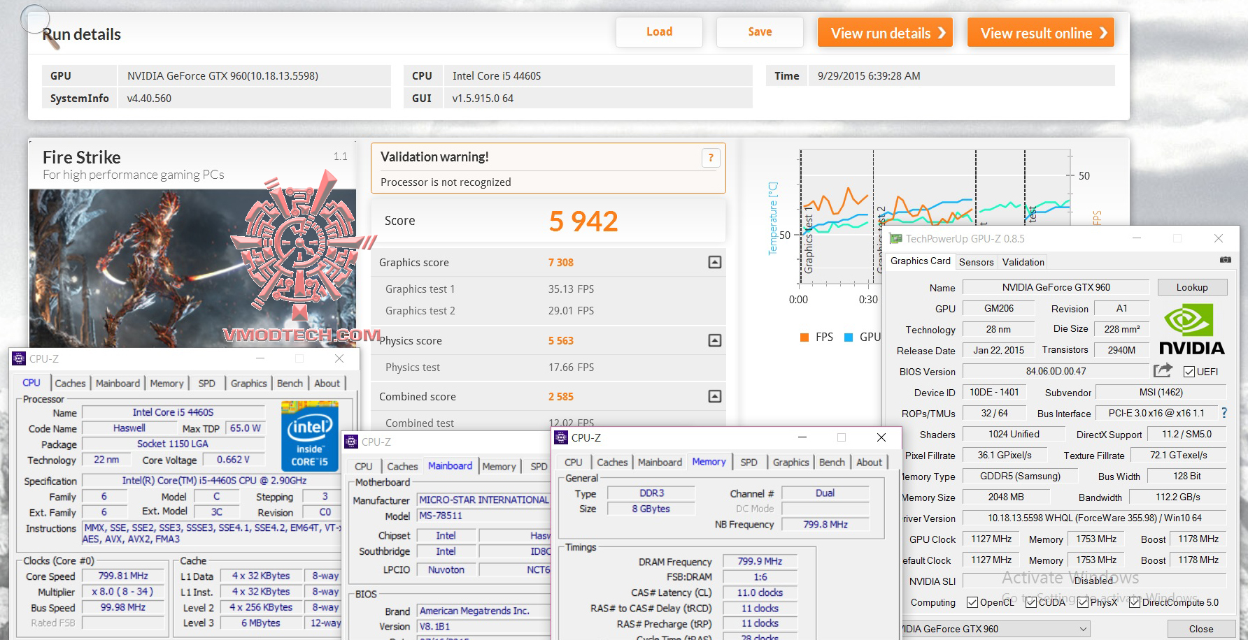Viewport: 1248px width, 640px height.
Task: Toggle the PhysX checkbox
Action: (1083, 602)
